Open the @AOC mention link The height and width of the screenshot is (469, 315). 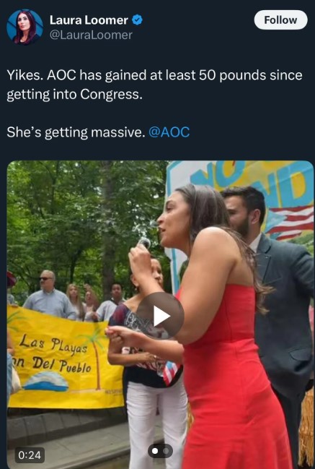click(x=169, y=132)
